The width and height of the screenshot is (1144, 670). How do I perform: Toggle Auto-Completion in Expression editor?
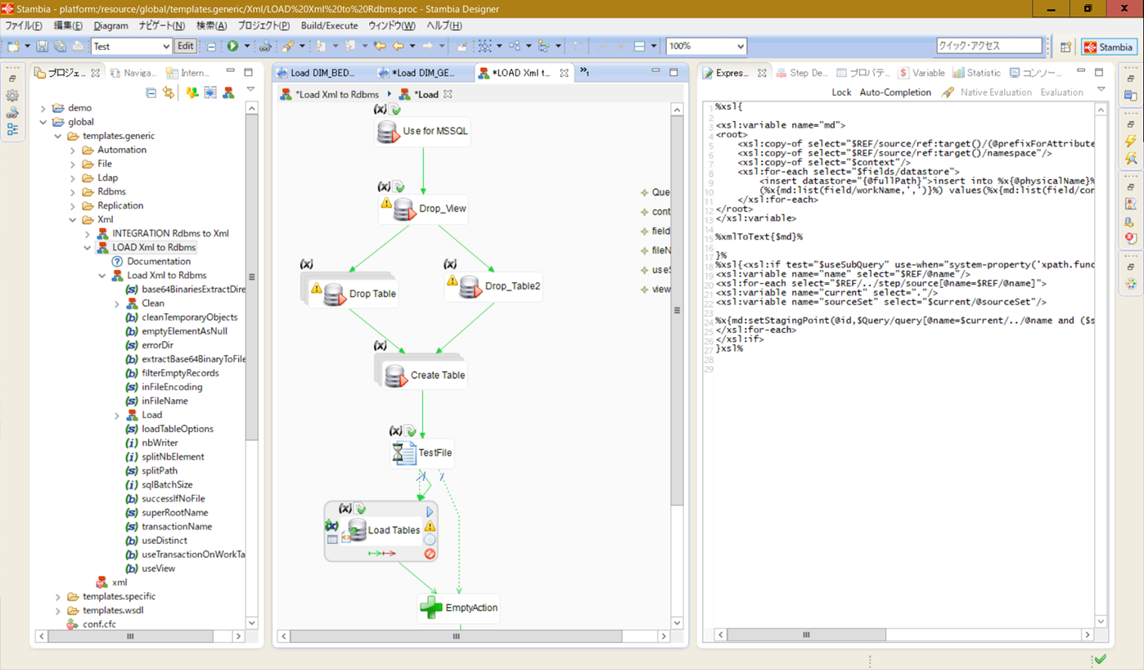tap(894, 92)
